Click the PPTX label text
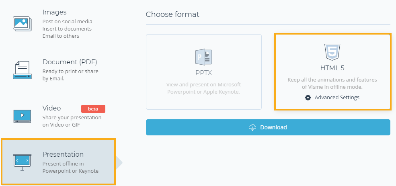This screenshot has width=396, height=186. tap(203, 73)
